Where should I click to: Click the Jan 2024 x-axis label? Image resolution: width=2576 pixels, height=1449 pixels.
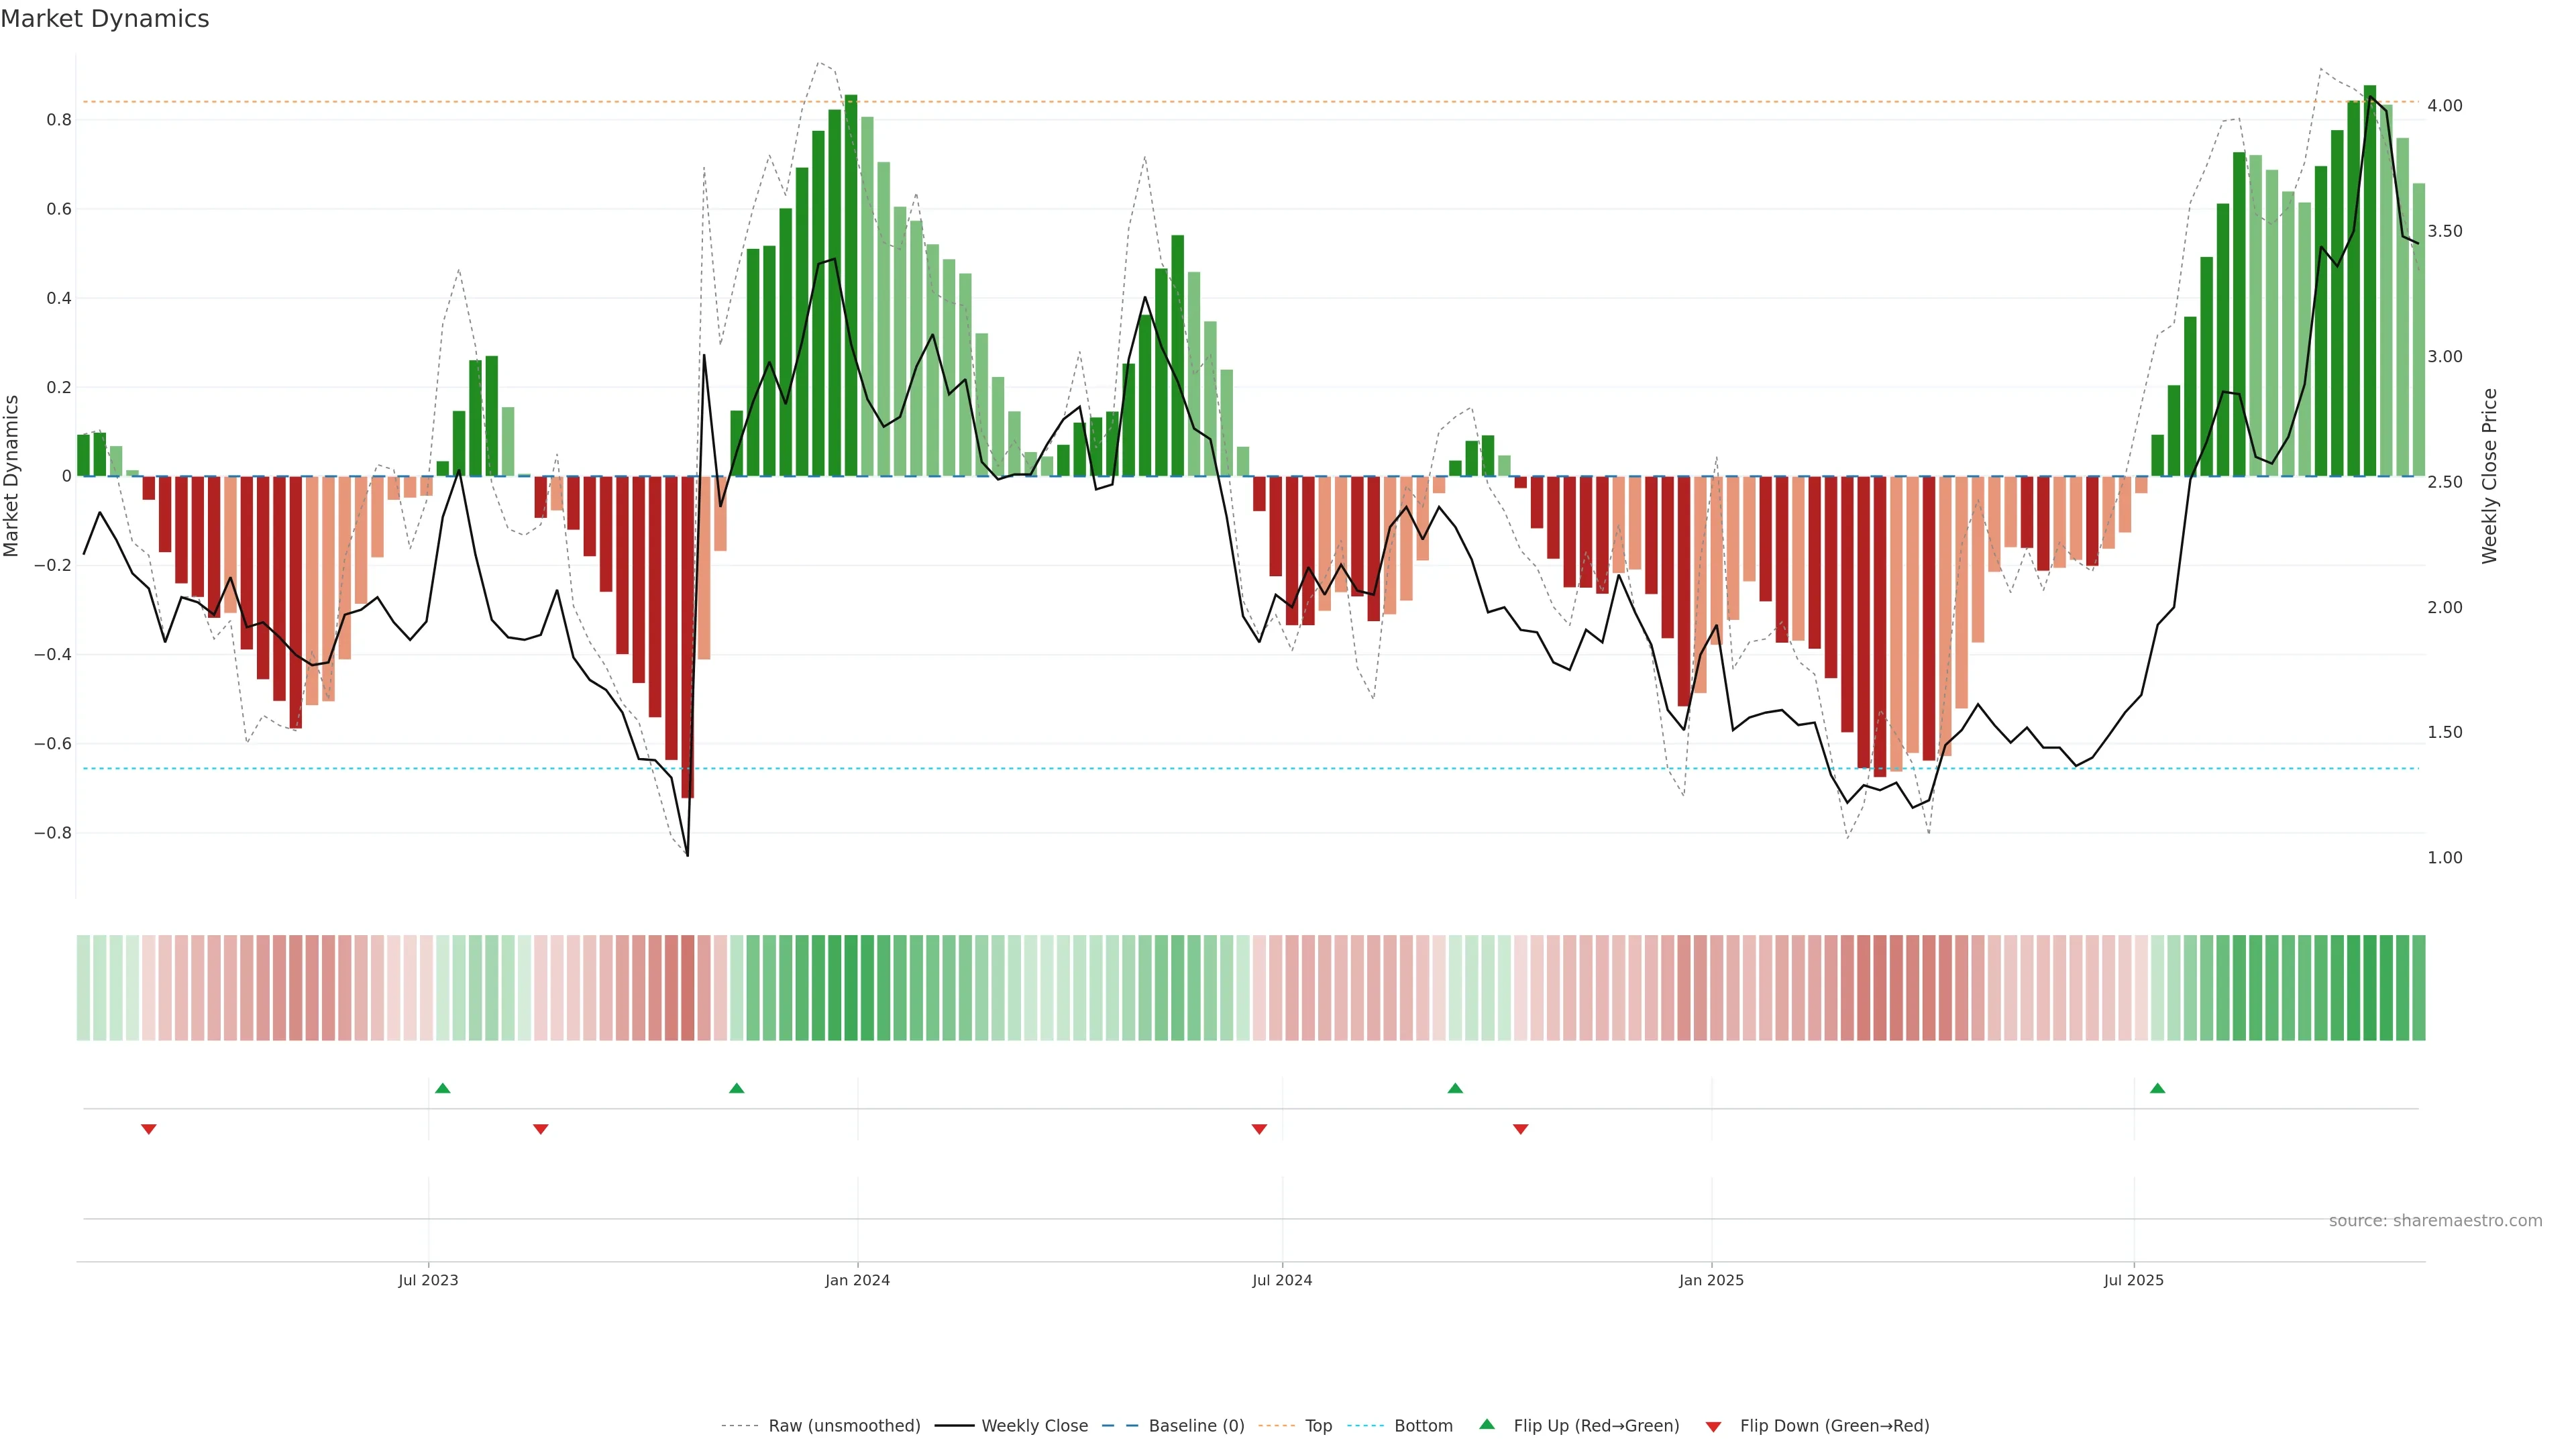click(x=857, y=1280)
